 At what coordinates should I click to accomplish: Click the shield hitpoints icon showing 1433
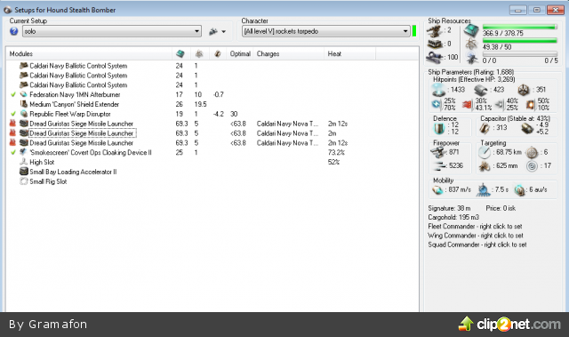[438, 90]
